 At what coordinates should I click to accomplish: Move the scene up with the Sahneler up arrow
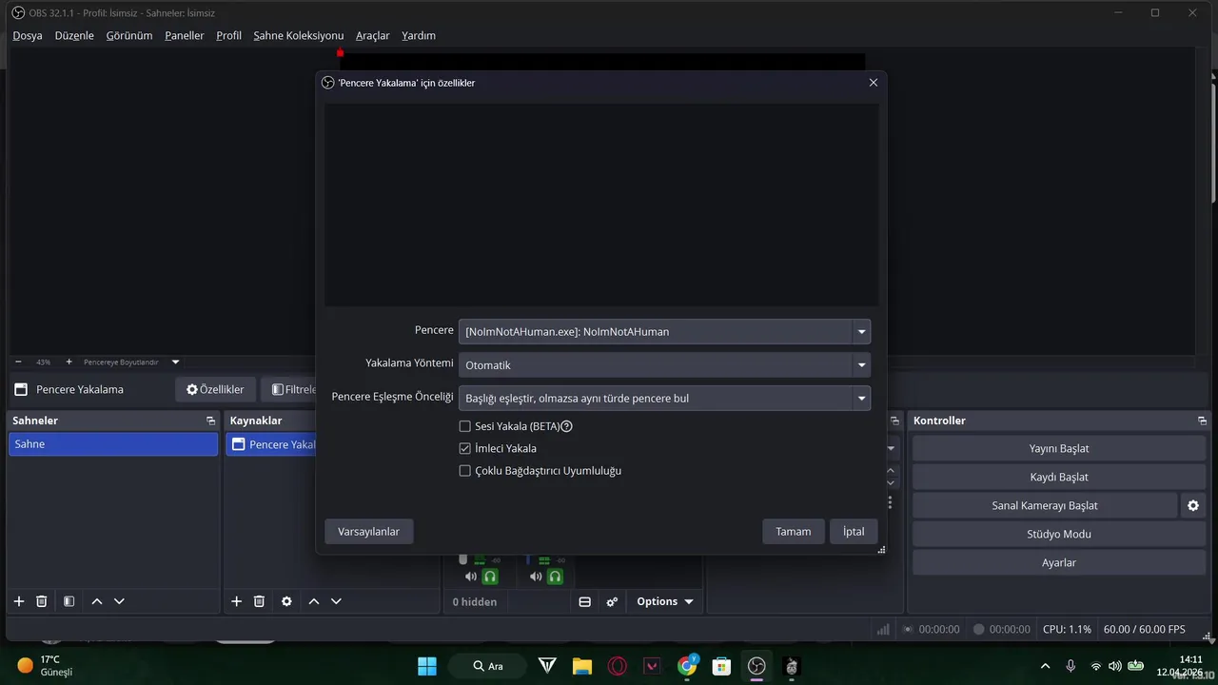[x=97, y=601]
